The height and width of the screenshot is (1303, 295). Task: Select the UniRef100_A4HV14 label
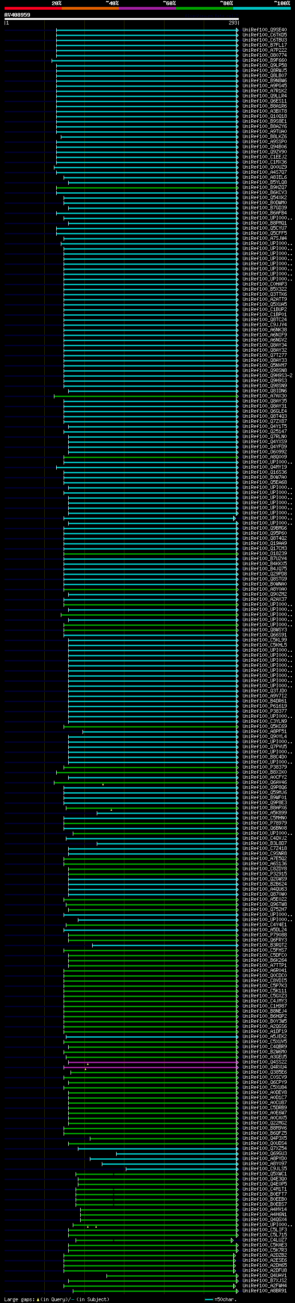coord(265,1210)
